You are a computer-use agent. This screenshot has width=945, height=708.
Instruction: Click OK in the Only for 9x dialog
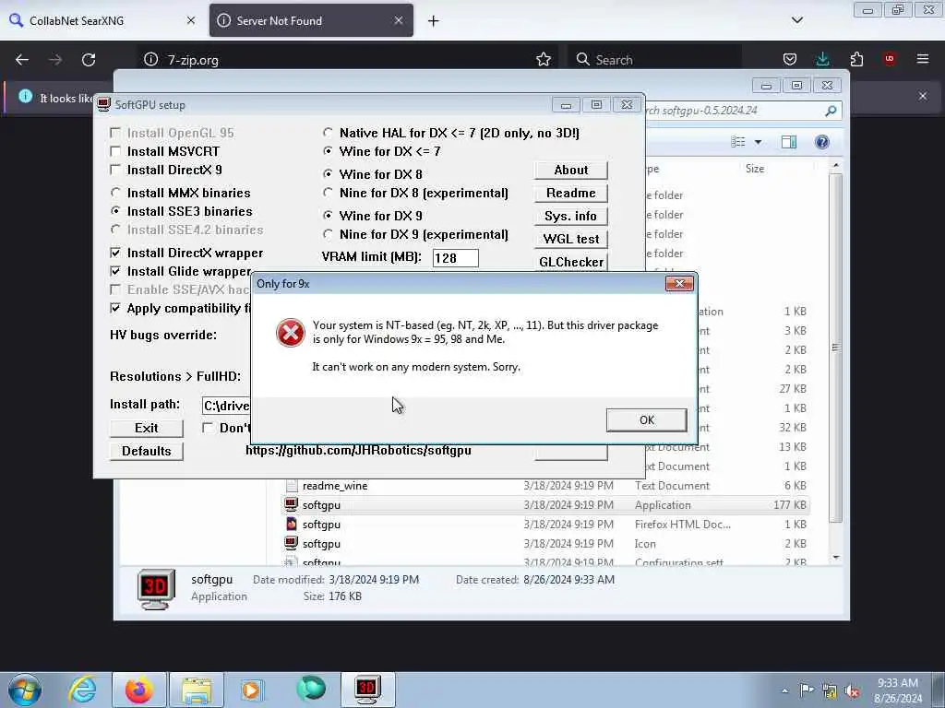pyautogui.click(x=646, y=419)
